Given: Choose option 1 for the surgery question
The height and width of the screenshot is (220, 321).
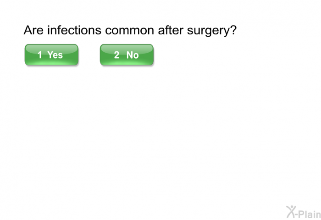Looking at the screenshot, I should (x=51, y=55).
